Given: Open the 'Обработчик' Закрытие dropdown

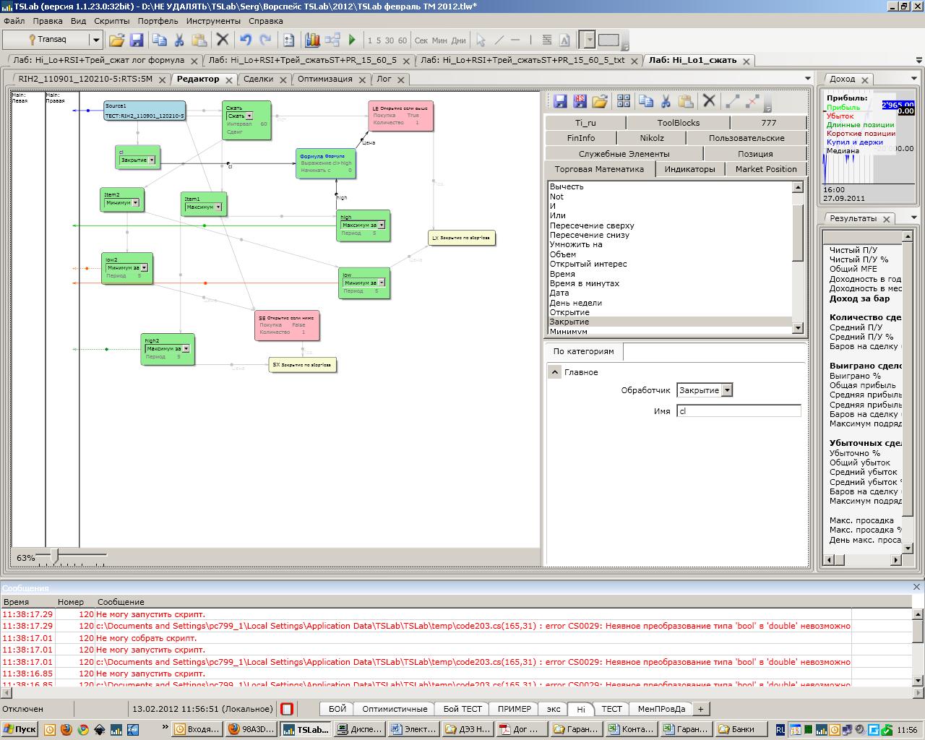Looking at the screenshot, I should click(727, 390).
